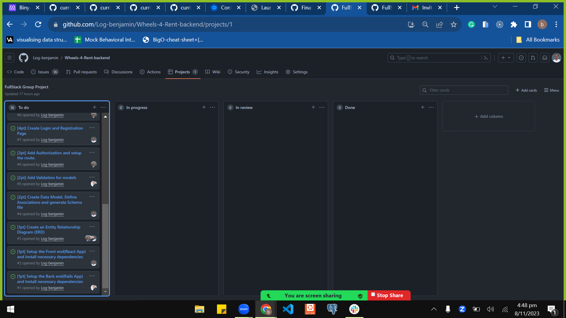Add a card to the In progress column
The height and width of the screenshot is (318, 566).
204,107
